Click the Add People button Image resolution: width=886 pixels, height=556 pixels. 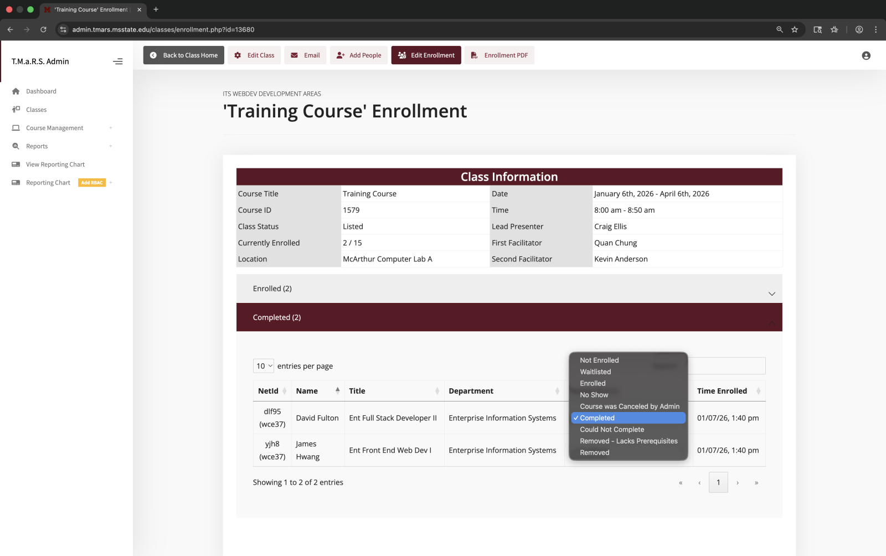point(359,55)
